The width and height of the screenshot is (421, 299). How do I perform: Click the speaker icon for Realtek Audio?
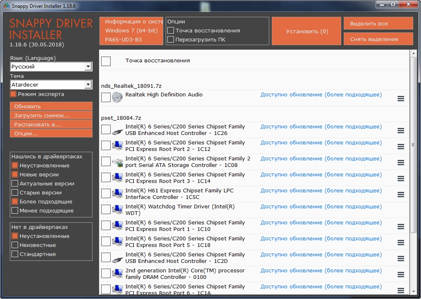(117, 98)
